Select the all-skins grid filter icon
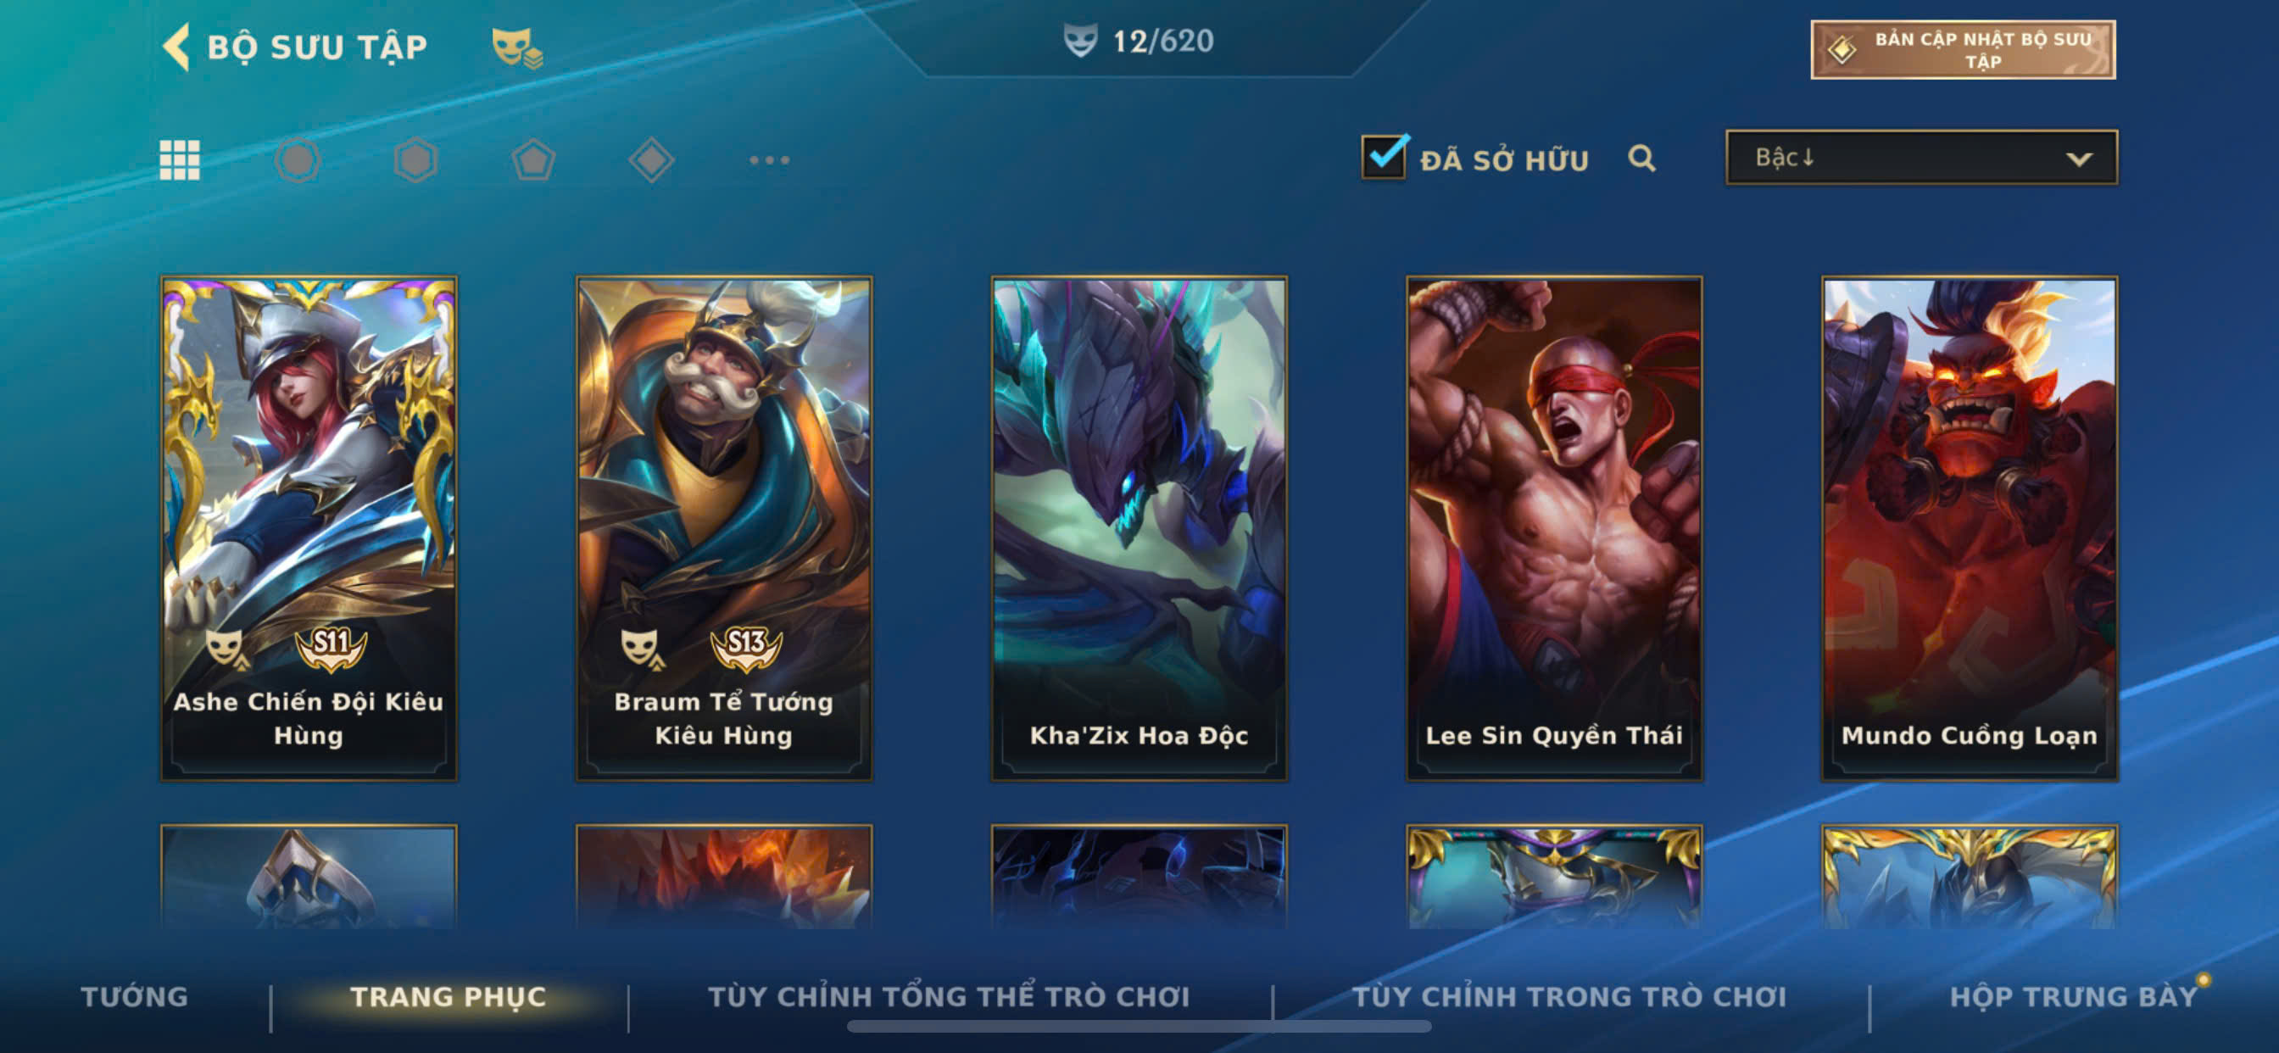Image resolution: width=2279 pixels, height=1053 pixels. pyautogui.click(x=180, y=160)
